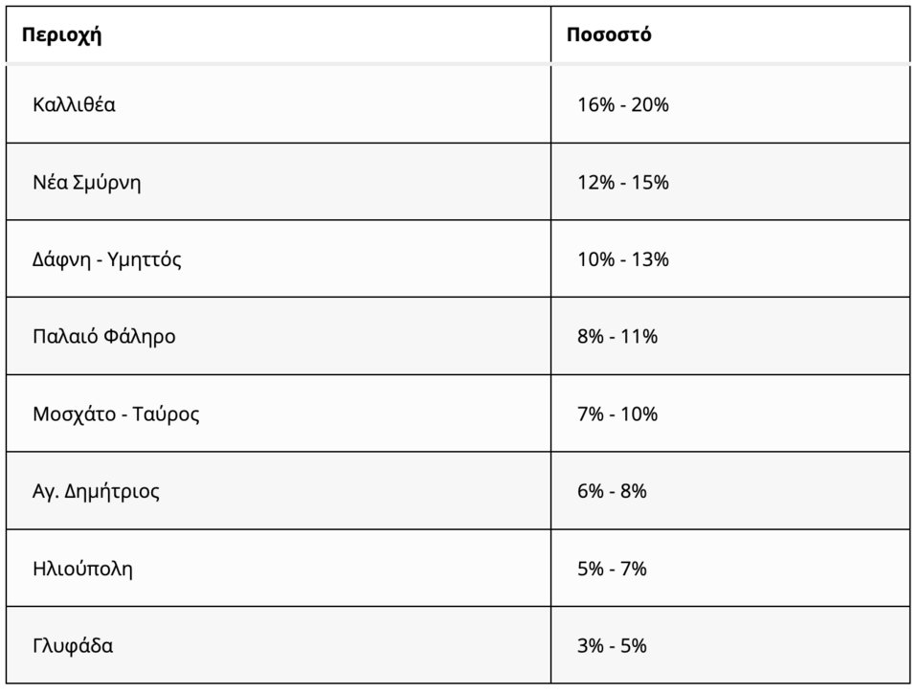The image size is (919, 693).
Task: Click the 5% - 7% percentage cell
Action: (x=612, y=570)
